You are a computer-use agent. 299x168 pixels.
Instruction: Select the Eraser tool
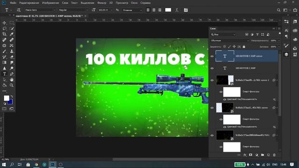point(12,57)
